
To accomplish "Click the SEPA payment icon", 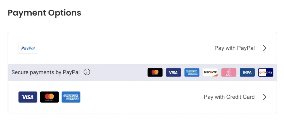I will click(x=247, y=72).
